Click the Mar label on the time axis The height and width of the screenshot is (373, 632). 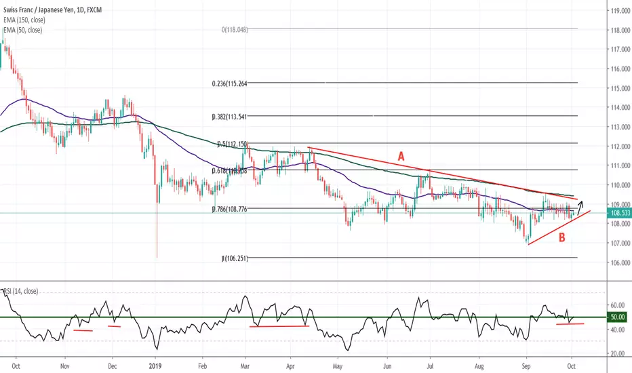(245, 366)
